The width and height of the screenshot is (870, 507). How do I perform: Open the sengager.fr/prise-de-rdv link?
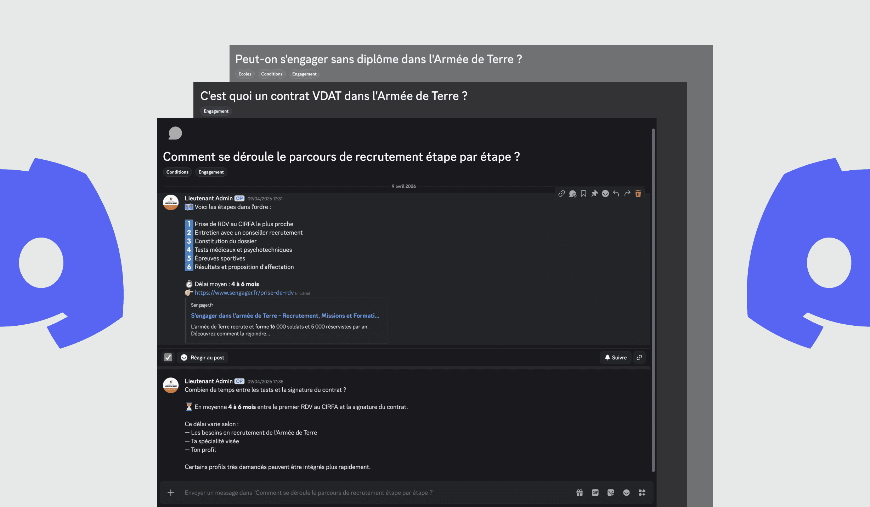tap(244, 293)
